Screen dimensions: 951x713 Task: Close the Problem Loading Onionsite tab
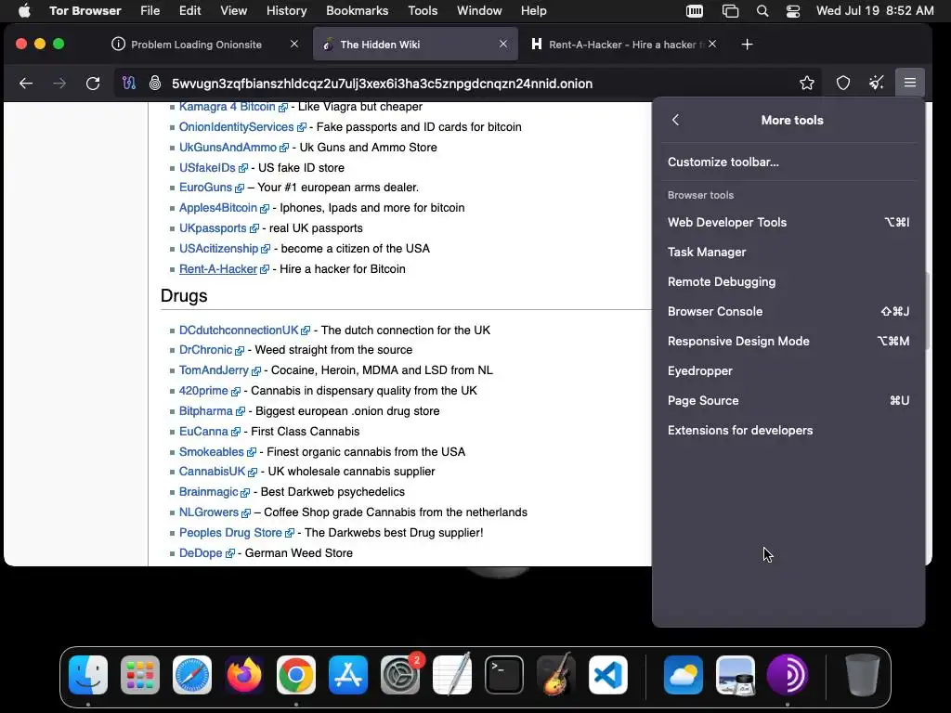[x=294, y=44]
